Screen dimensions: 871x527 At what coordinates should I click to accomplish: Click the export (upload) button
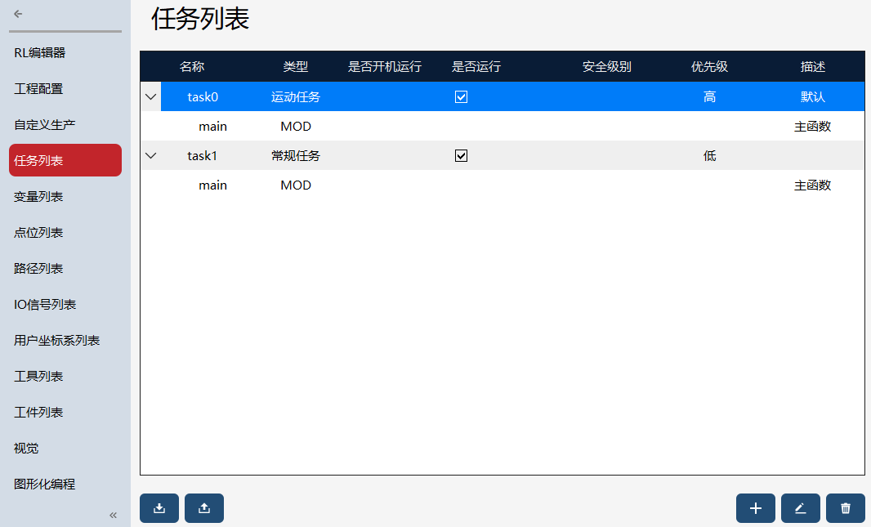click(204, 508)
